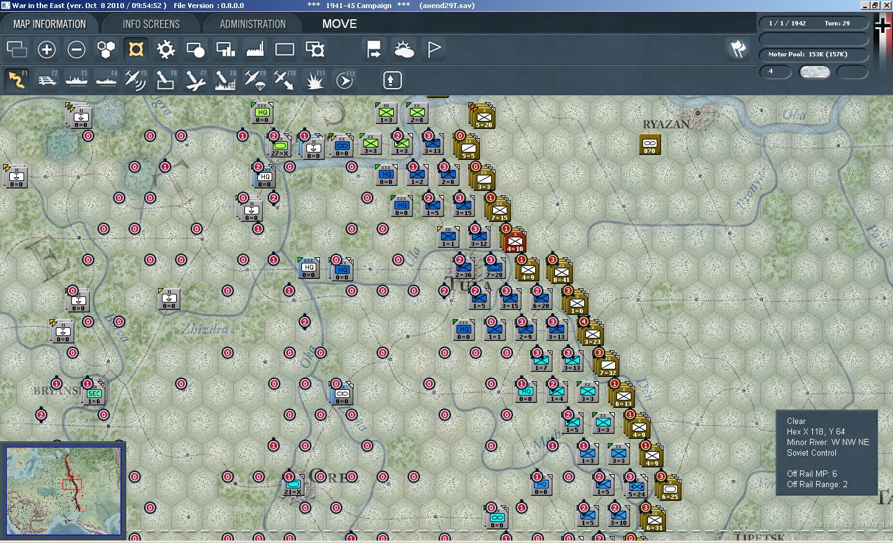Screen dimensions: 893x543
Task: Click the boxed up-arrow toolbar icon
Action: pos(392,80)
